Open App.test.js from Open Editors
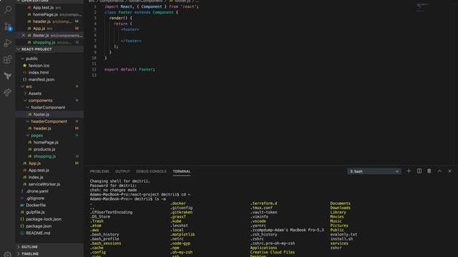The width and height of the screenshot is (458, 257). click(x=49, y=8)
